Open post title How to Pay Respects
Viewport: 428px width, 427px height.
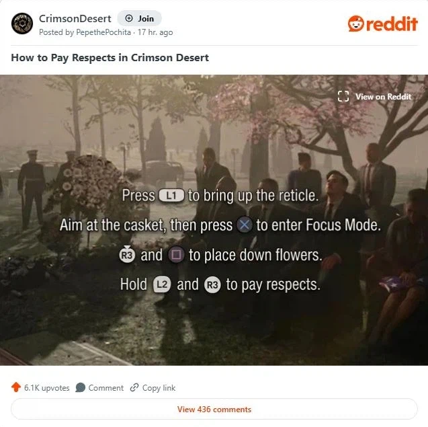click(110, 58)
